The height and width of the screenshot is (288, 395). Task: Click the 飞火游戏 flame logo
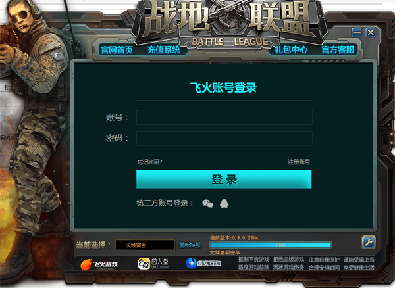99,264
